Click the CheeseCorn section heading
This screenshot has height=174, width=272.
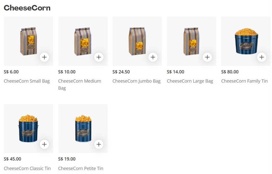[x=27, y=8]
